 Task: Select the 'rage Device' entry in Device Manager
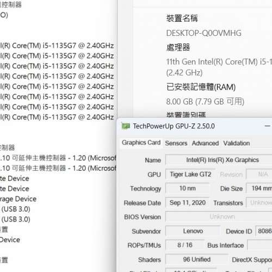[x=18, y=199]
